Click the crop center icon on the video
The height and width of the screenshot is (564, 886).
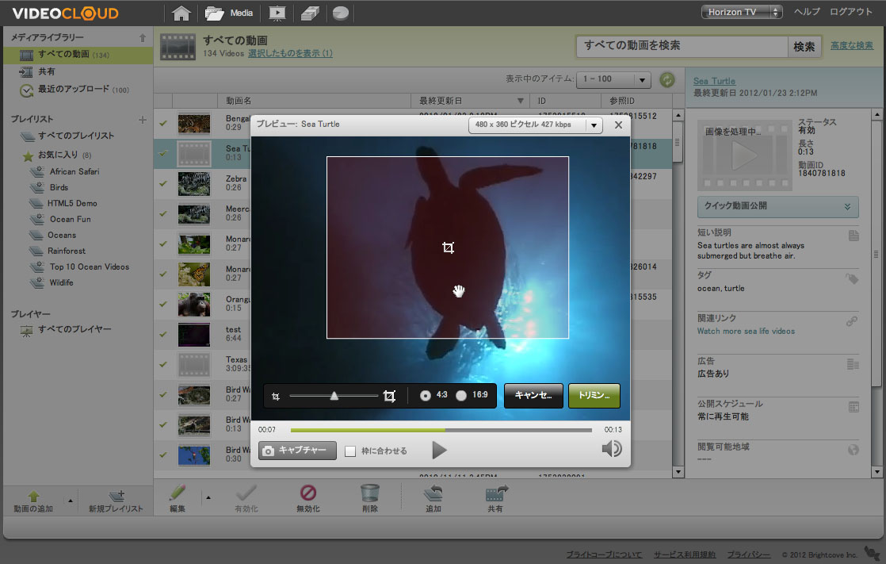(x=448, y=247)
